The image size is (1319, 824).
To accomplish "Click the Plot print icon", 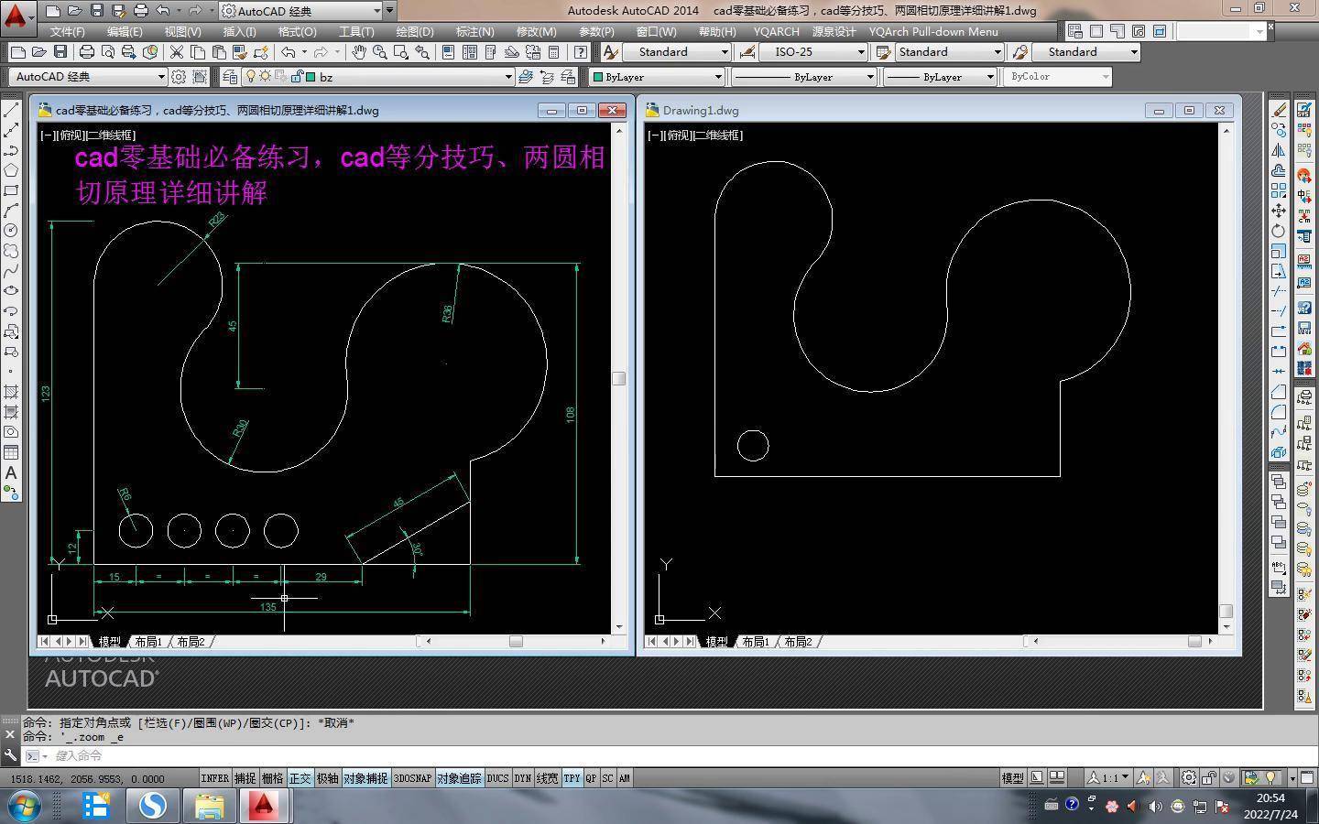I will pos(87,52).
